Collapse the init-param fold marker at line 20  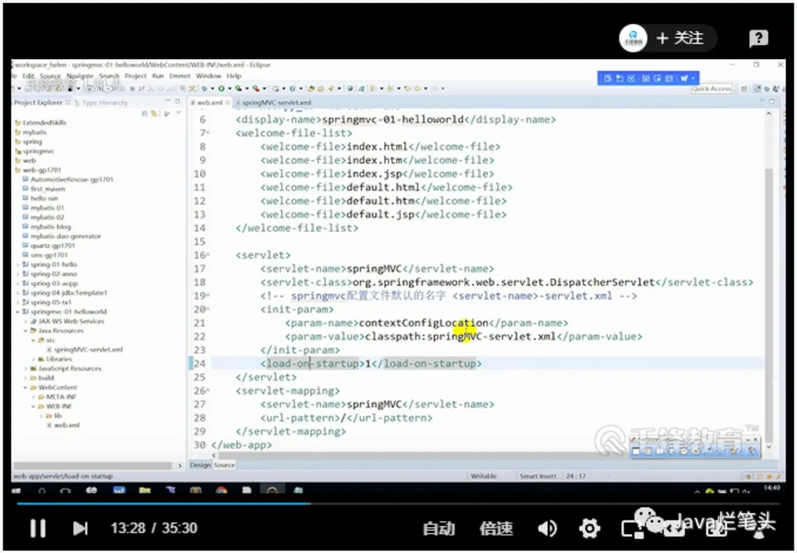(208, 310)
